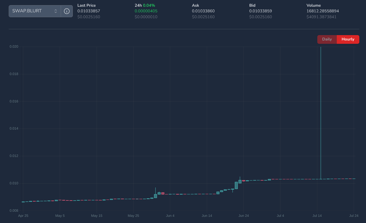The width and height of the screenshot is (366, 223).
Task: Select the Volume value 16812.28558894
Action: 323,11
